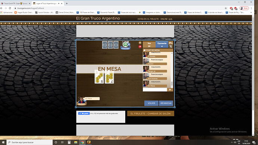The width and height of the screenshot is (258, 145).
Task: Reload the page with refresh icon
Action: pyautogui.click(x=10, y=8)
